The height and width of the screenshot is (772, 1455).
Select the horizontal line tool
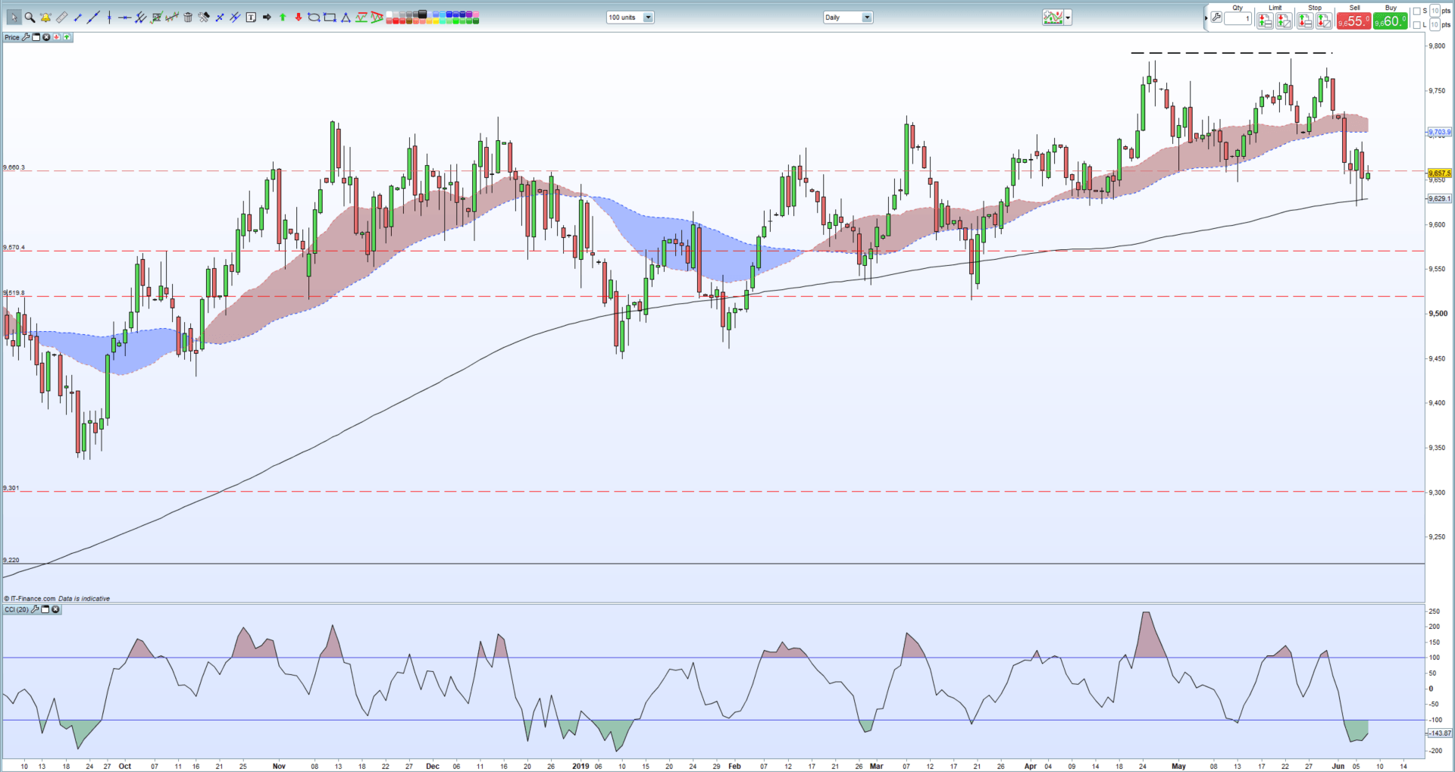(x=125, y=17)
